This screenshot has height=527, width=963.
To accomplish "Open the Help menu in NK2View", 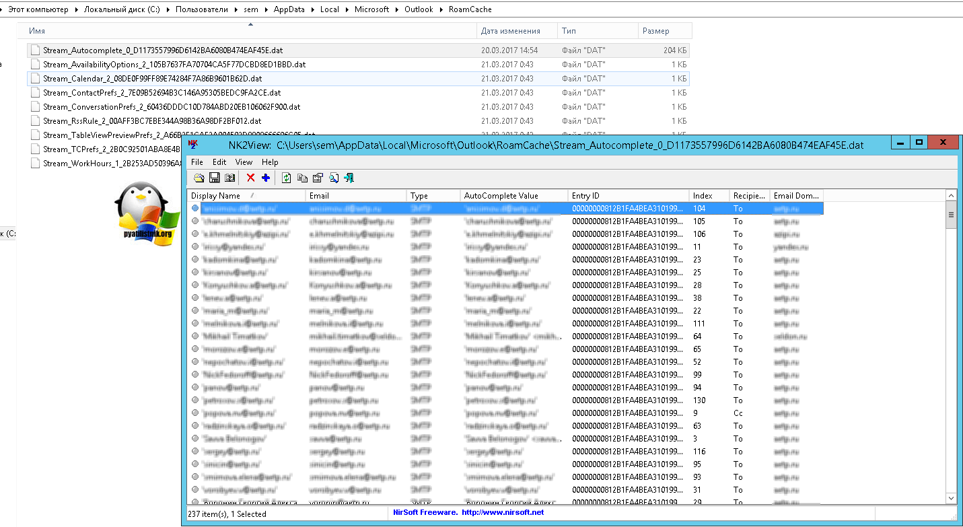I will click(x=270, y=162).
